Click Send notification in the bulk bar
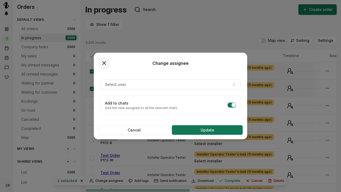This screenshot has width=341, height=192. [170, 181]
